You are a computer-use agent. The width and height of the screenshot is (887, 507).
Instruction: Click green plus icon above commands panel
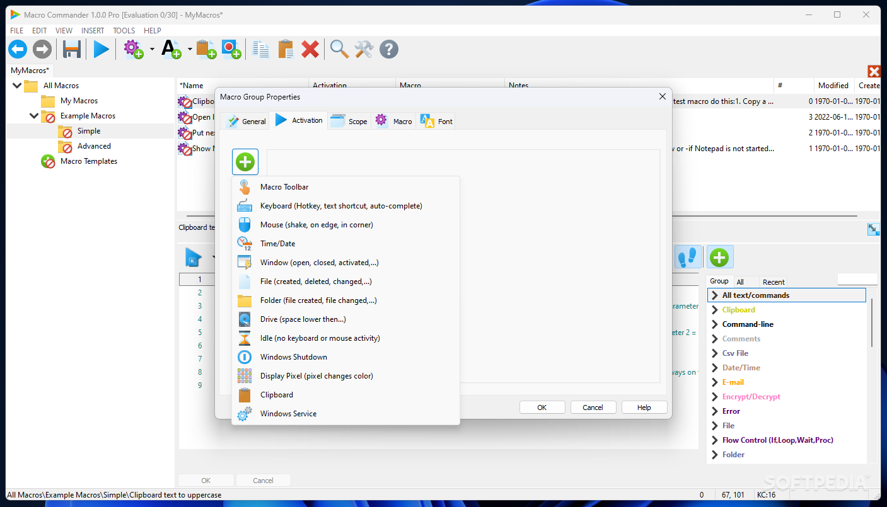pyautogui.click(x=719, y=257)
